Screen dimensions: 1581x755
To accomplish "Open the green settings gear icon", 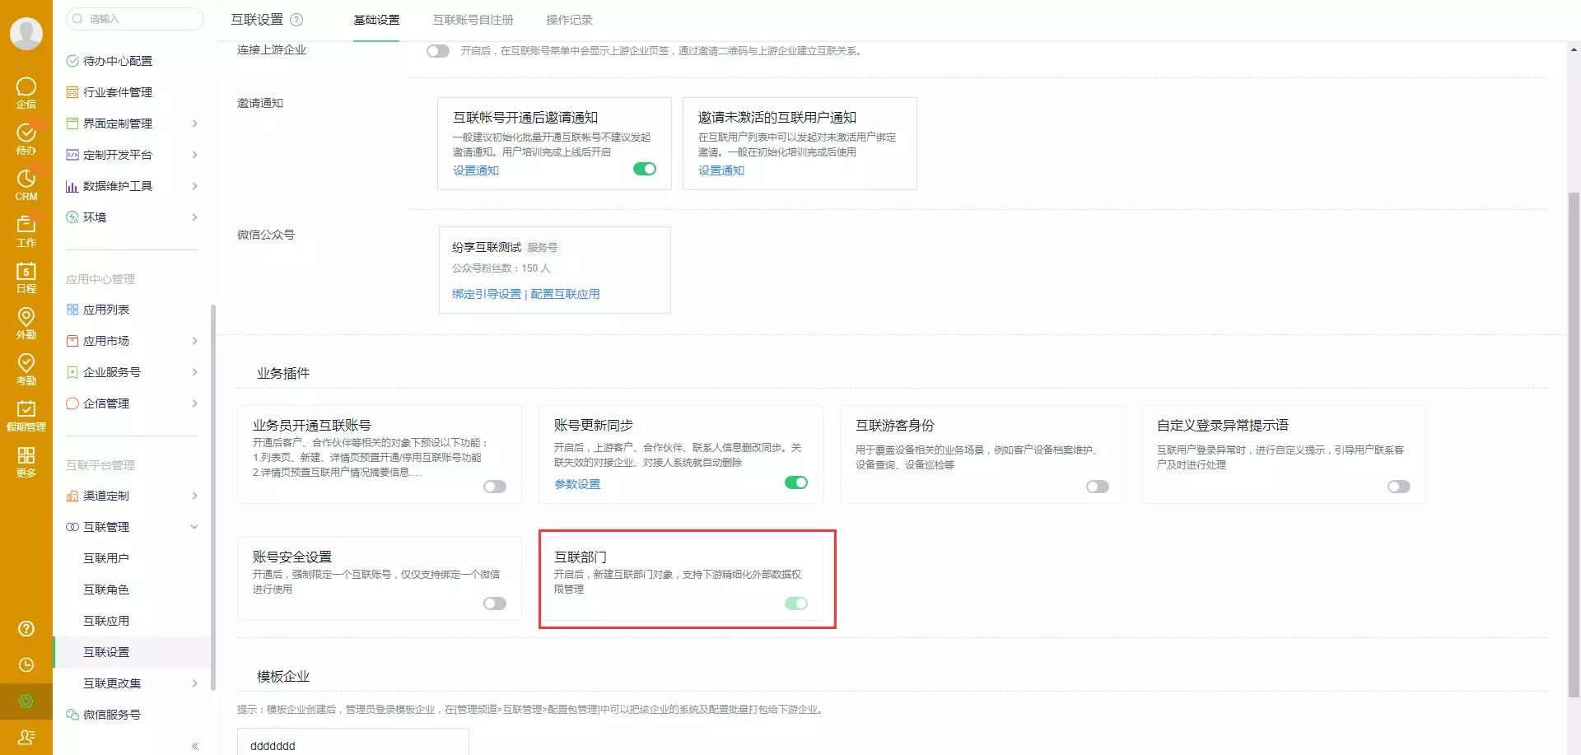I will coord(26,701).
